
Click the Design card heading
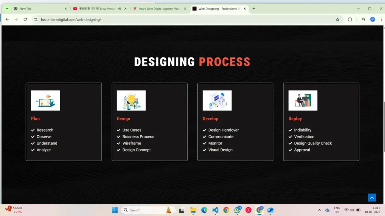[x=123, y=118]
